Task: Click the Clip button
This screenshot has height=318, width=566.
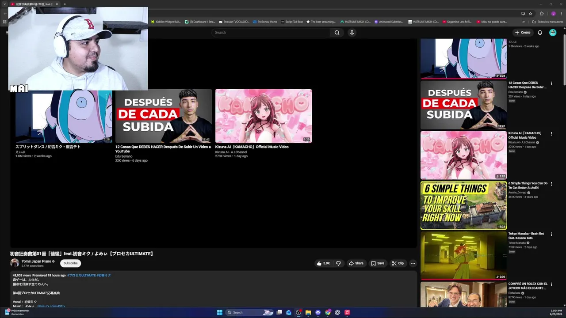Action: pyautogui.click(x=398, y=263)
